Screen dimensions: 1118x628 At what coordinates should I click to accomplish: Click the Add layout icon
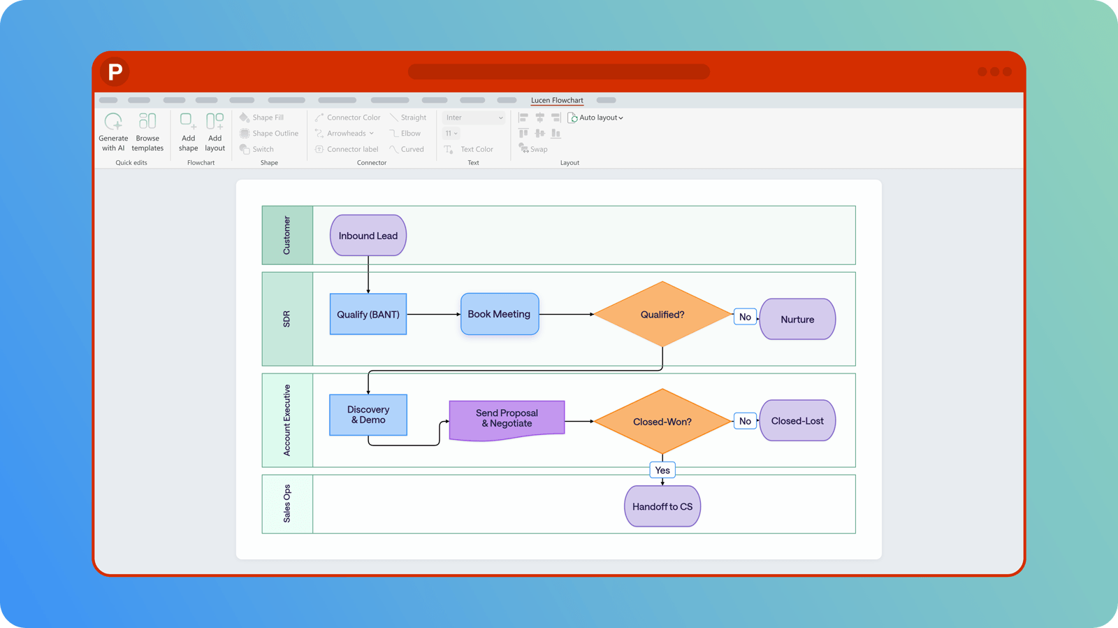click(x=215, y=122)
